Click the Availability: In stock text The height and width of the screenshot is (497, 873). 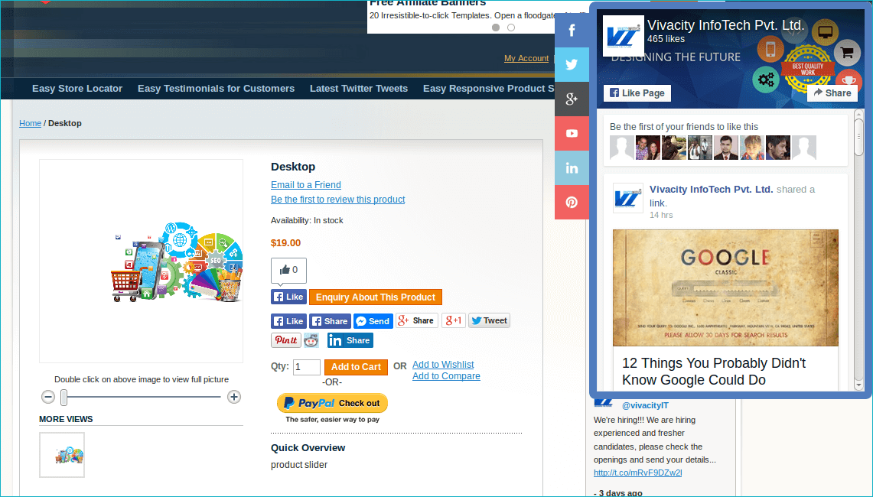[307, 220]
